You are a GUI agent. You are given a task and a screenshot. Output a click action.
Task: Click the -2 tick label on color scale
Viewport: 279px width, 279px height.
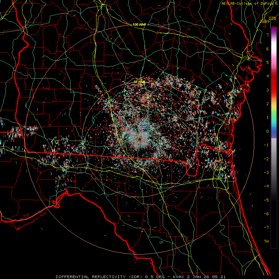(x=266, y=159)
